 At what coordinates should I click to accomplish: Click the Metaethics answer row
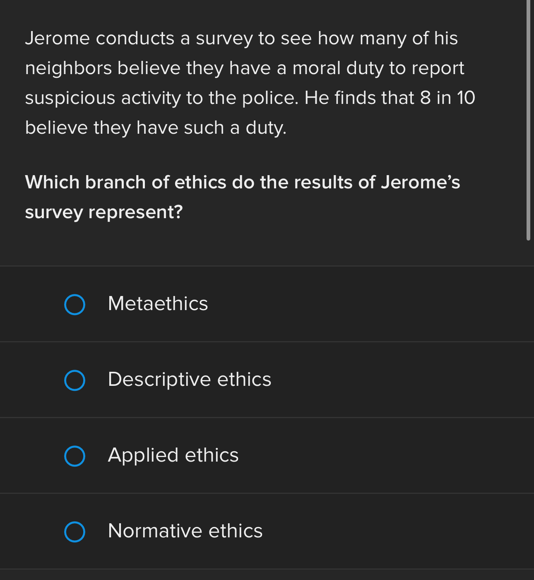click(x=267, y=304)
